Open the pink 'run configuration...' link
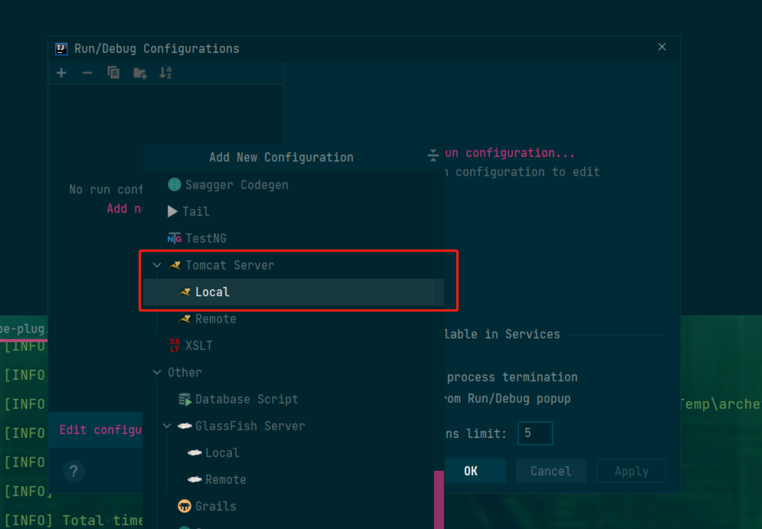Screen dimensions: 762x529 tap(510, 153)
